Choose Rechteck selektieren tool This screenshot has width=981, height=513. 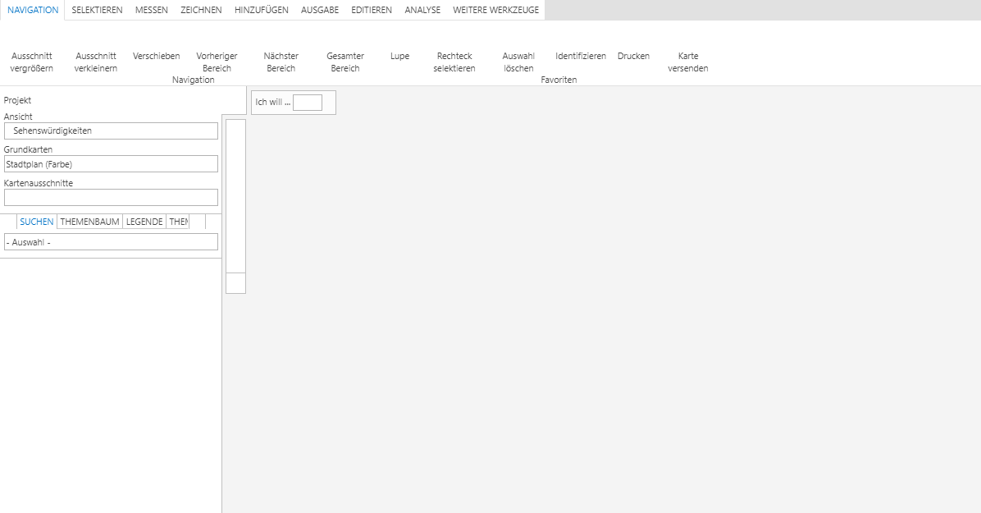coord(454,62)
